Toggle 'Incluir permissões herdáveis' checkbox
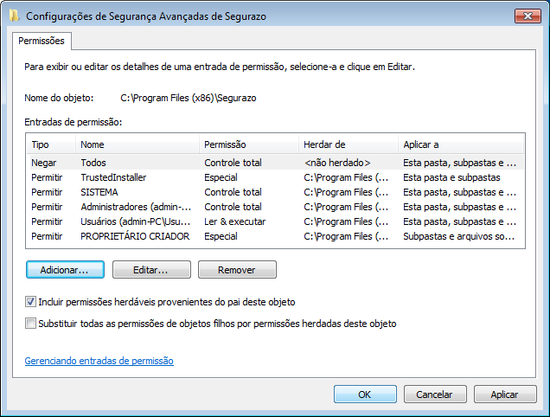This screenshot has height=417, width=550. click(30, 302)
